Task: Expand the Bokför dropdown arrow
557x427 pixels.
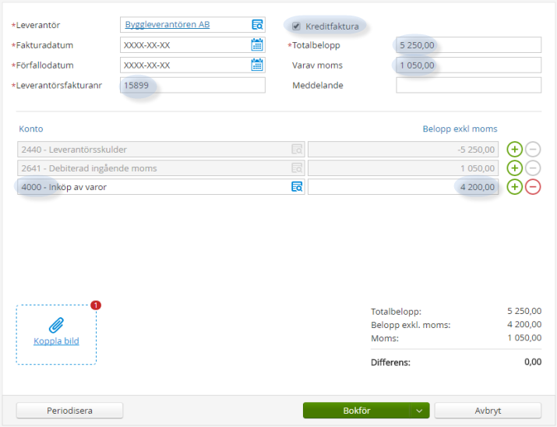Action: pyautogui.click(x=420, y=411)
